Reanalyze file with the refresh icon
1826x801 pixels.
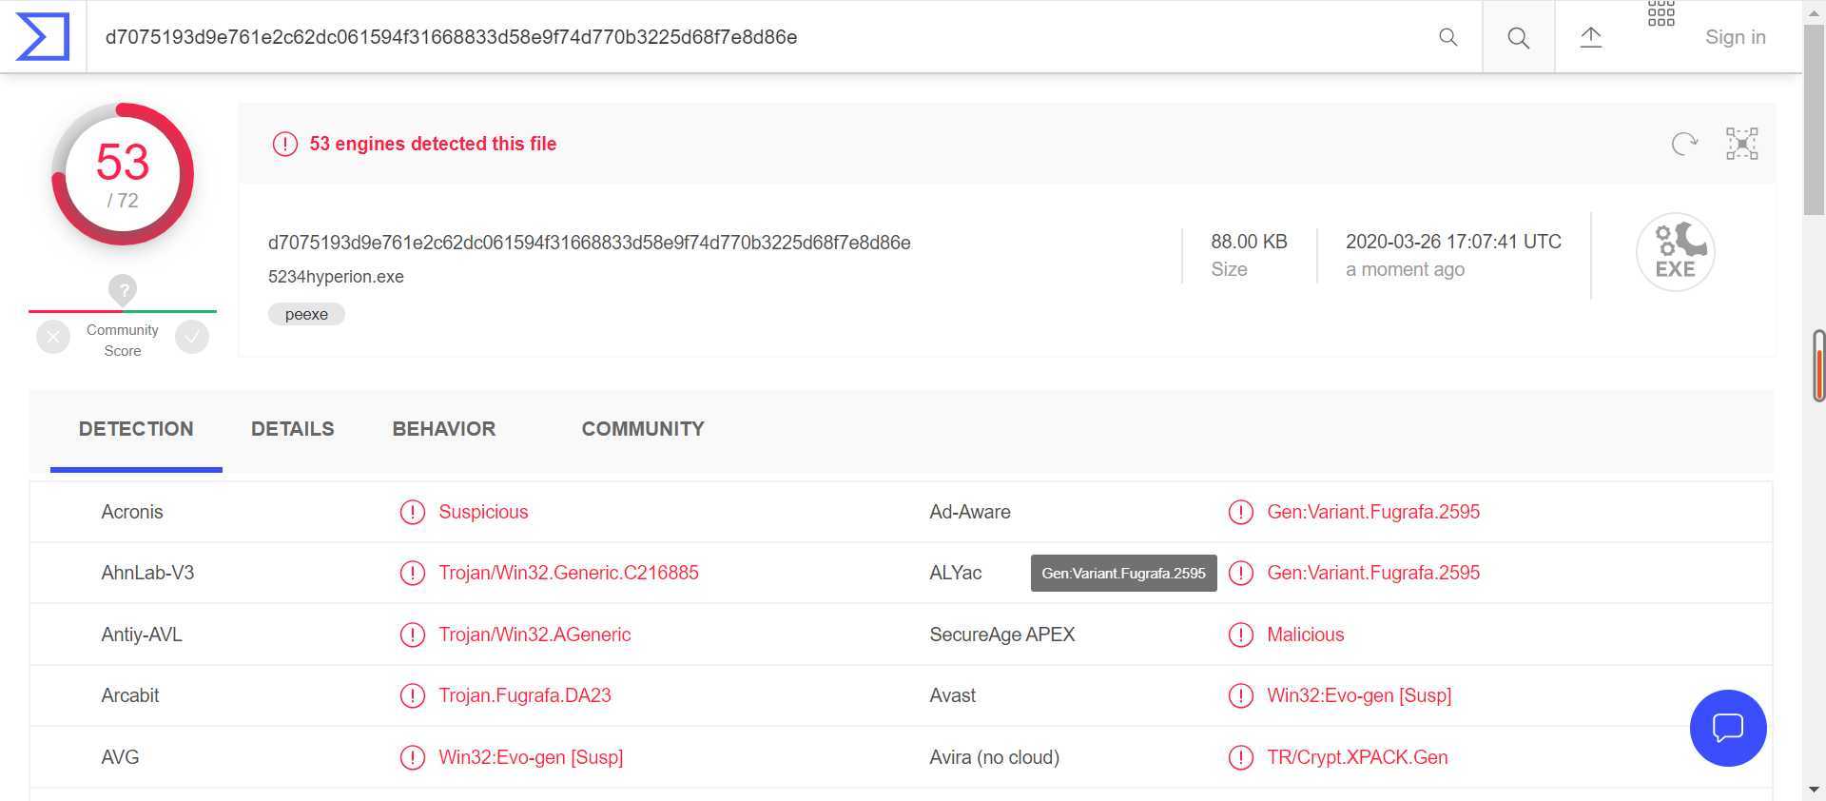point(1684,144)
